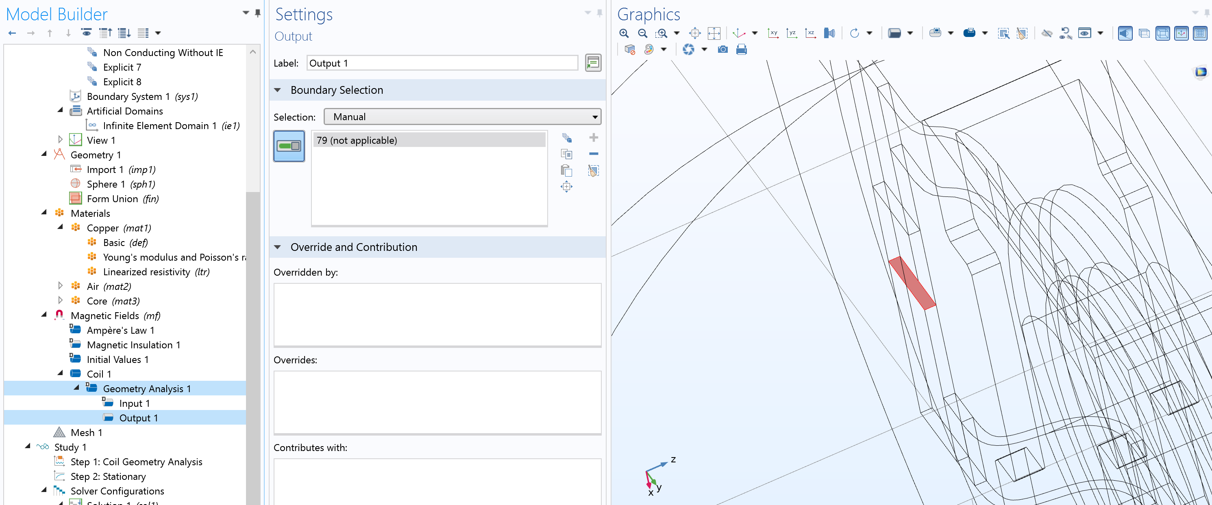
Task: Select Mesh 1 node
Action: pos(86,432)
